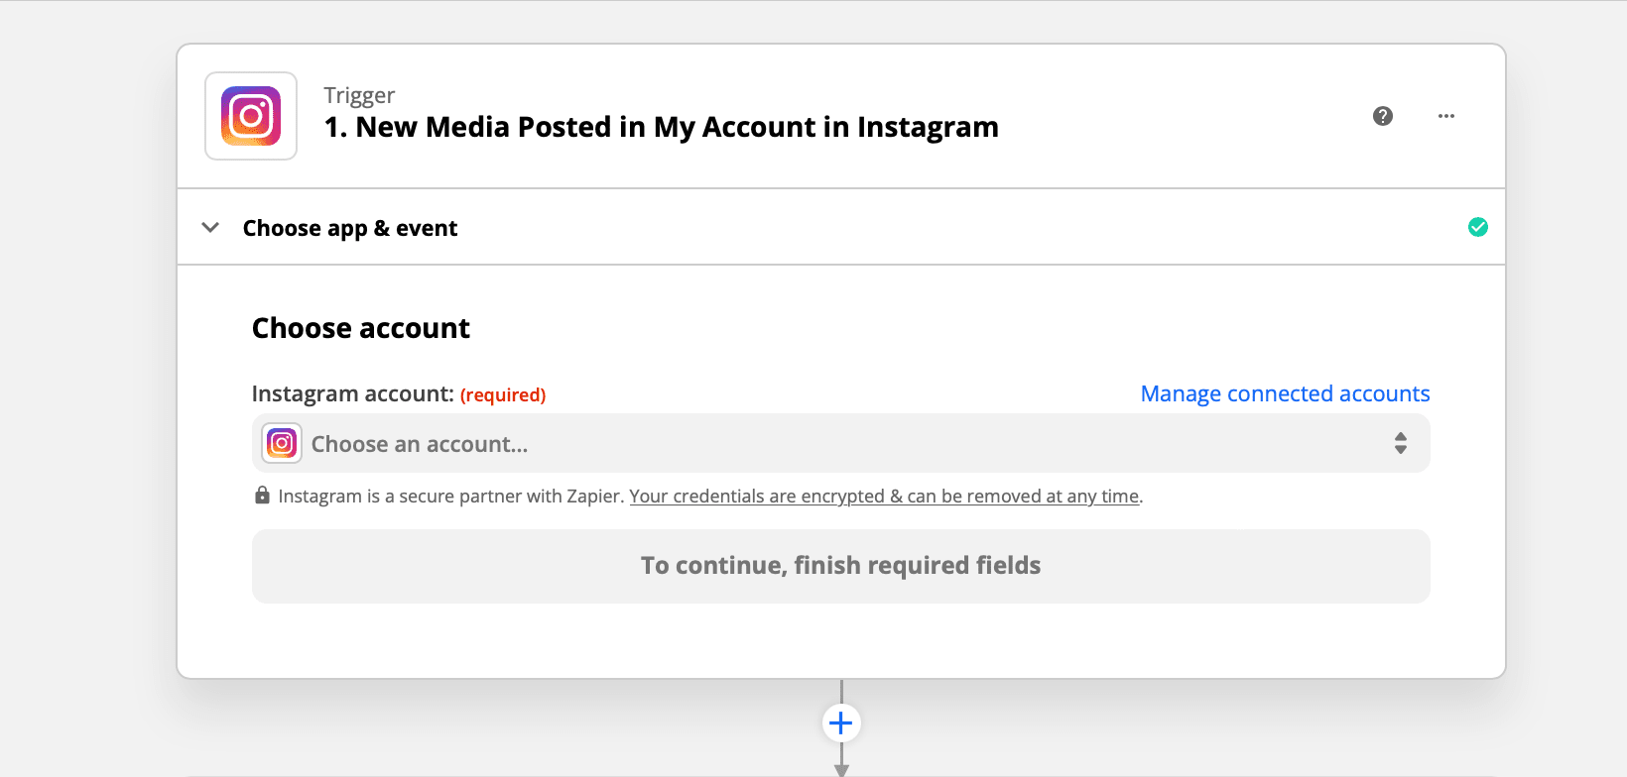Open Manage connected accounts link

tap(1286, 393)
